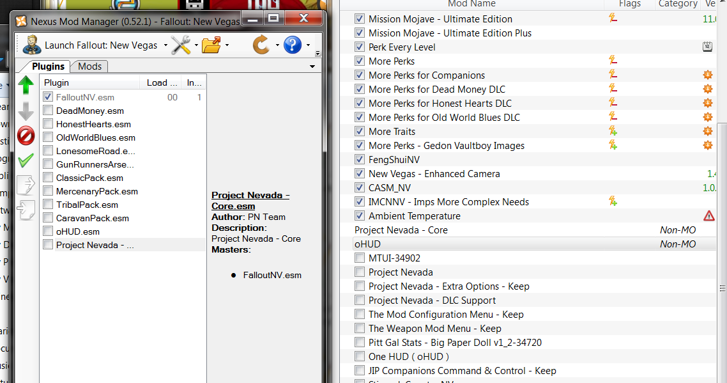Click orange category icon on More Perks for Honest Hearts
Viewport: 727px width, 383px height.
708,103
